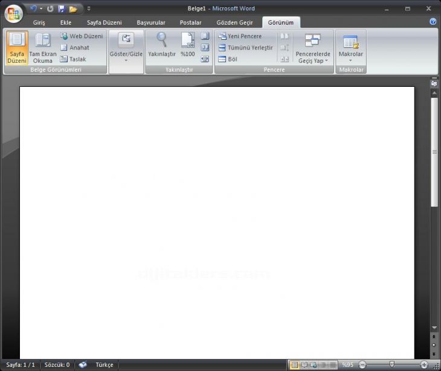Click the one page zoom icon

pyautogui.click(x=205, y=36)
